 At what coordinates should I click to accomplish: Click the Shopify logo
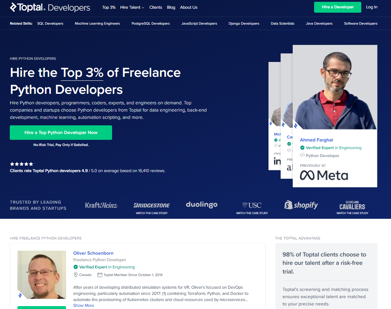click(x=301, y=205)
